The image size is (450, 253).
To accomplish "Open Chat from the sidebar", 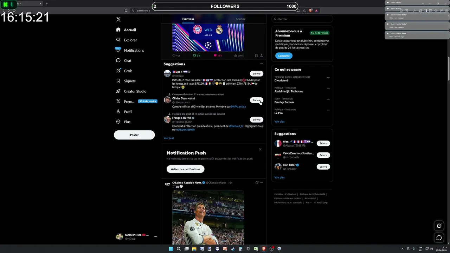I will click(x=124, y=60).
